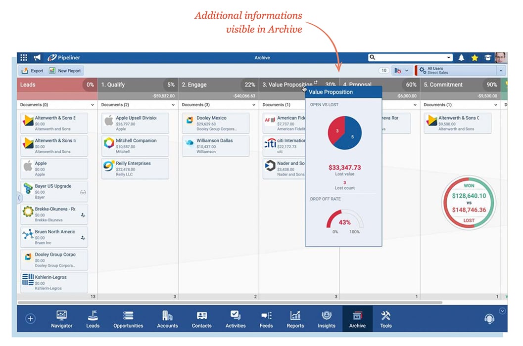The image size is (523, 346).
Task: Open the Dooley Group Corpo lead card
Action: 54,259
